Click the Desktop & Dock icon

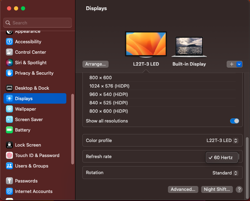[x=9, y=88]
